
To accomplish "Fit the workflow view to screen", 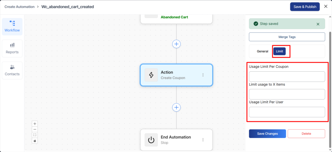I will pos(35,135).
